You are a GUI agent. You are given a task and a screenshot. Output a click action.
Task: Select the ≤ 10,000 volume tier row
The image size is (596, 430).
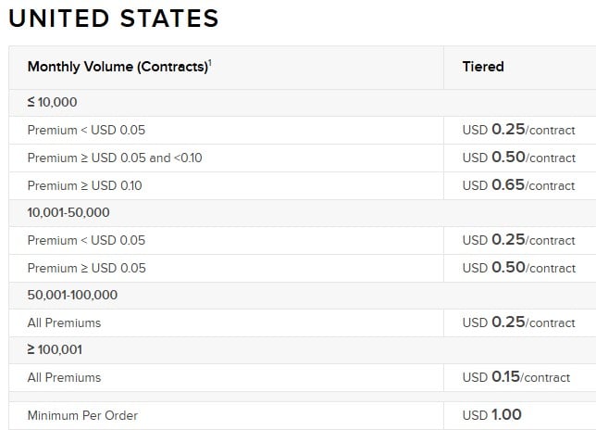pos(52,103)
